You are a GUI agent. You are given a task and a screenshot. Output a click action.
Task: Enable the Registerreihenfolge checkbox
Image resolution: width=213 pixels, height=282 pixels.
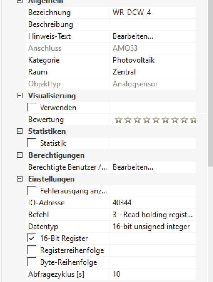(32, 250)
